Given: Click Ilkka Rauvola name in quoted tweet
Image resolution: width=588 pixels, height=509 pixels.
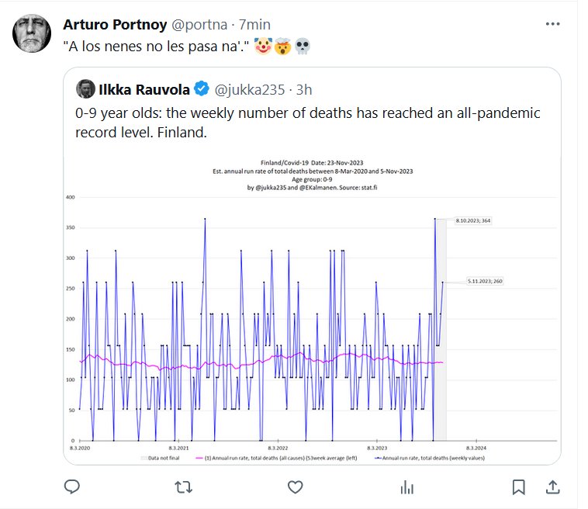Looking at the screenshot, I should point(144,88).
